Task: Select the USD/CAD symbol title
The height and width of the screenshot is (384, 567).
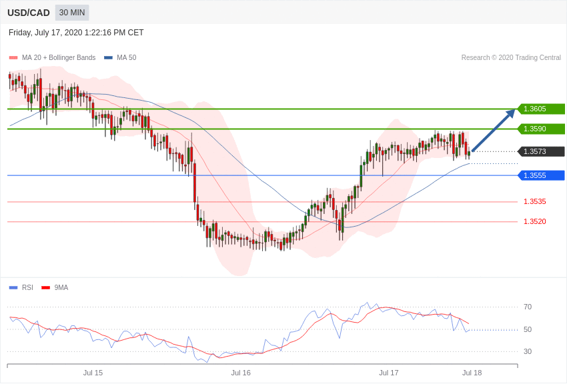Action: [x=29, y=13]
